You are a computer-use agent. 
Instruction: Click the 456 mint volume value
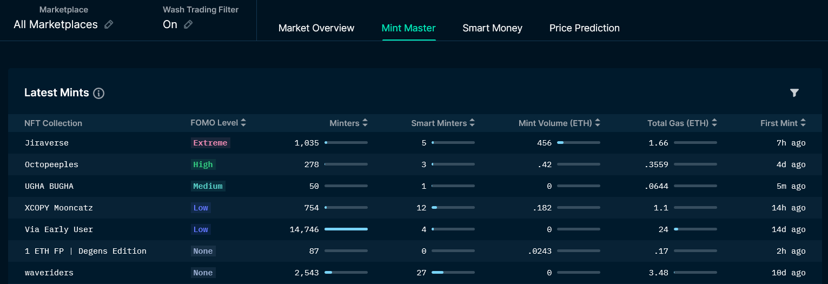545,143
